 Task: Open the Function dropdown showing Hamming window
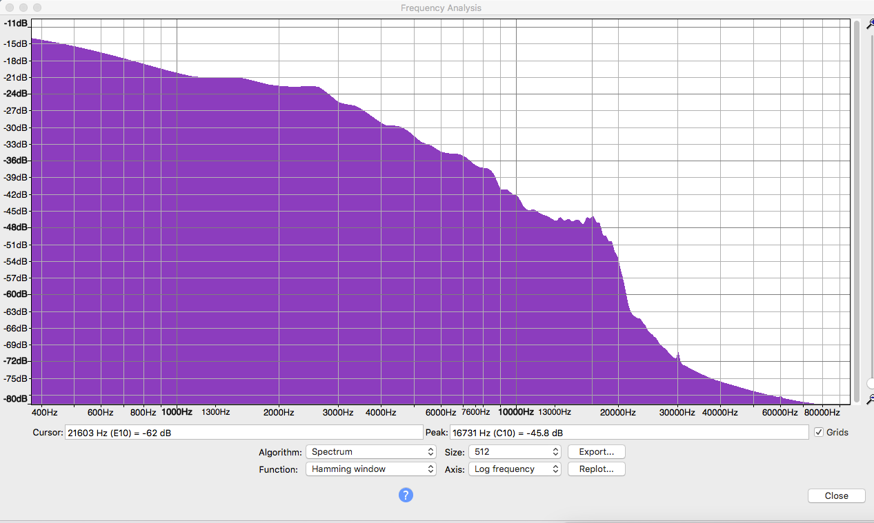[x=371, y=469]
